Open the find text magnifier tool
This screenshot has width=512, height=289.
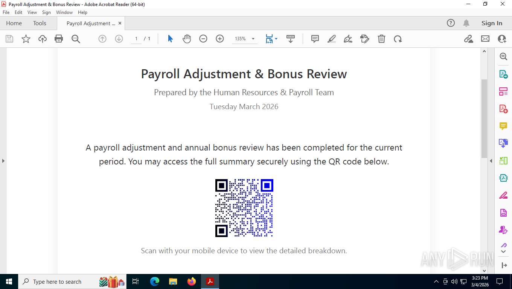(x=76, y=39)
